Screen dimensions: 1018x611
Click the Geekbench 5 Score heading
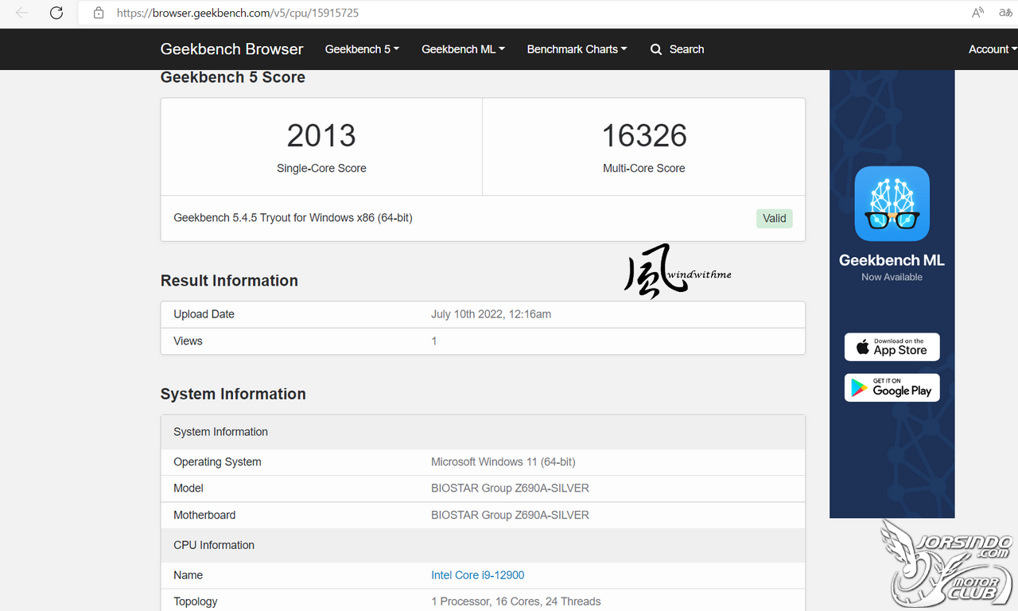coord(233,77)
